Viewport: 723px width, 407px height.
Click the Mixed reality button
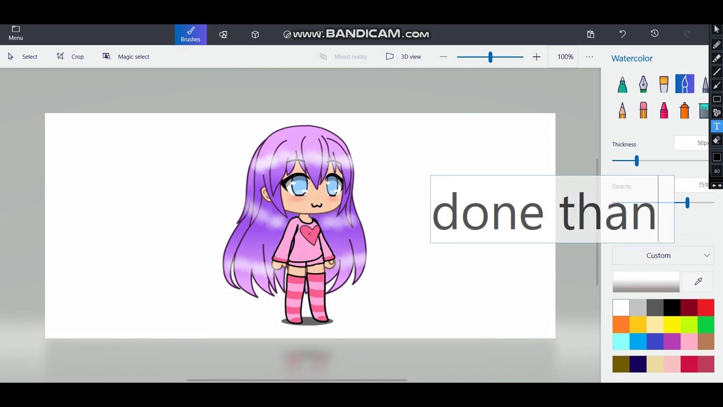[343, 57]
